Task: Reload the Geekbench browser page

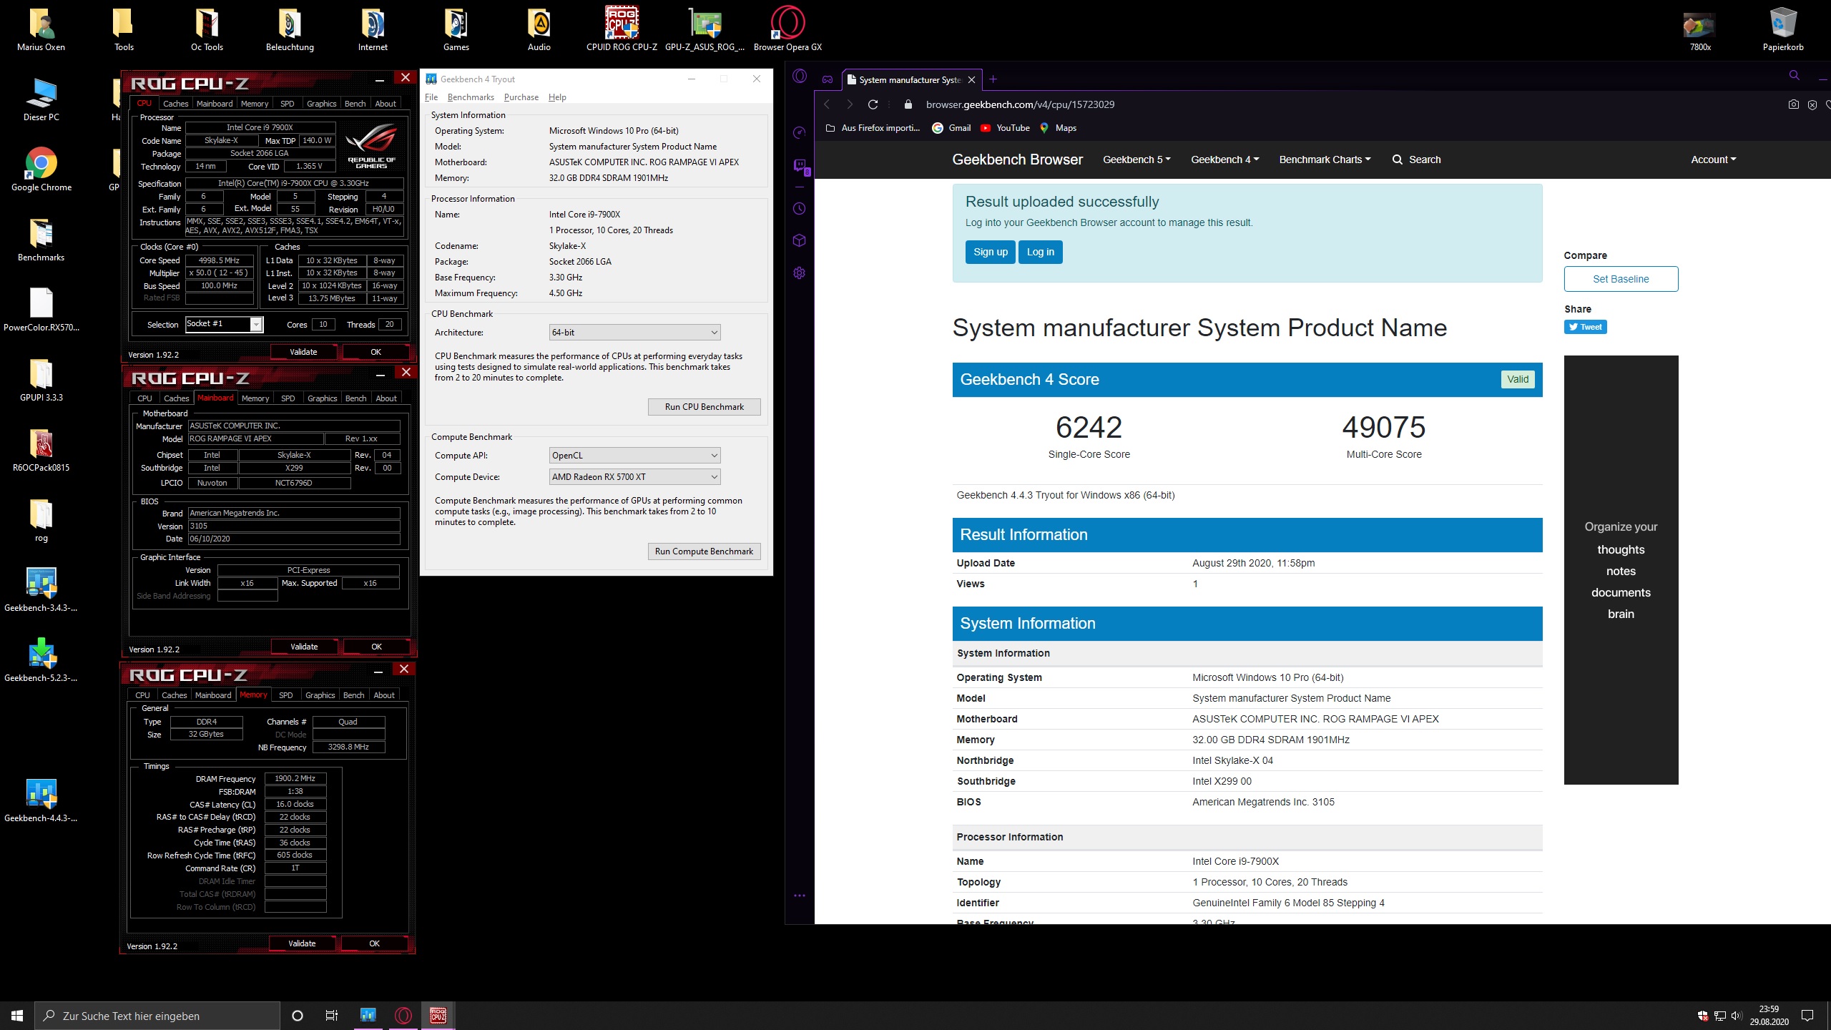Action: 873,104
